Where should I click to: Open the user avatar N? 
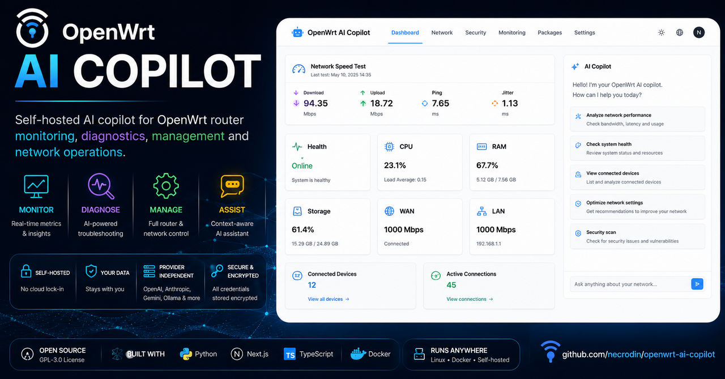tap(699, 33)
